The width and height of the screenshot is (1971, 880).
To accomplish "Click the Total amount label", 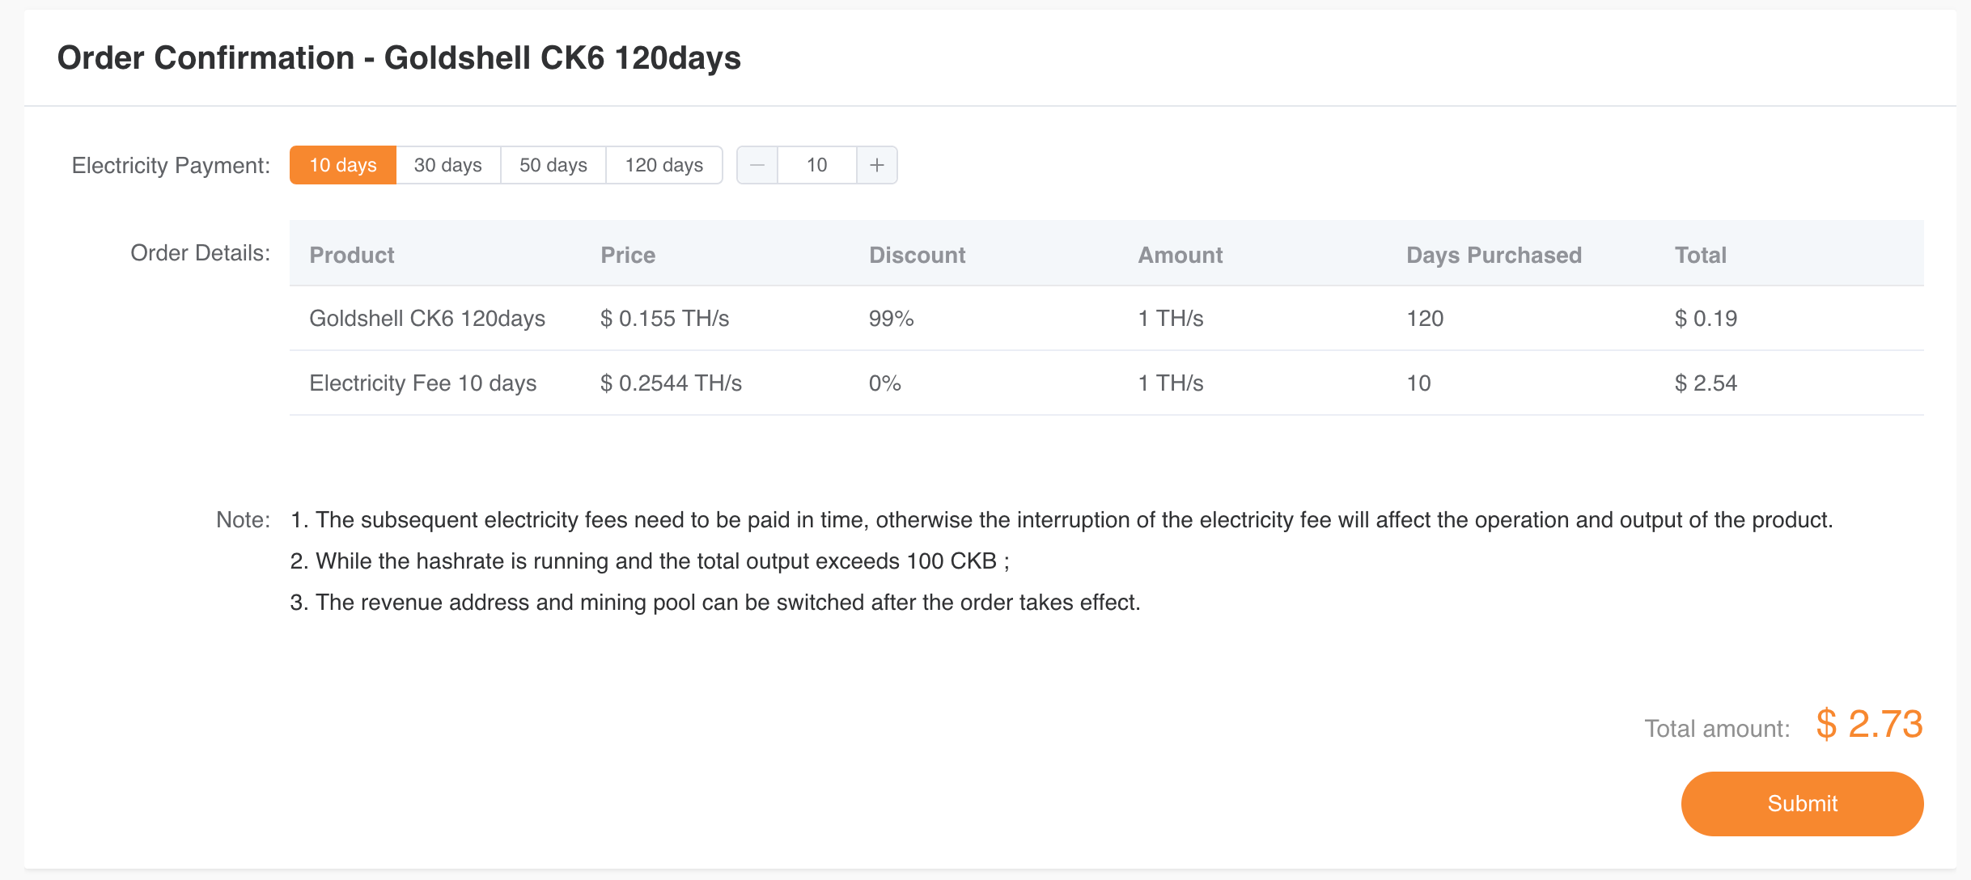I will 1717,729.
